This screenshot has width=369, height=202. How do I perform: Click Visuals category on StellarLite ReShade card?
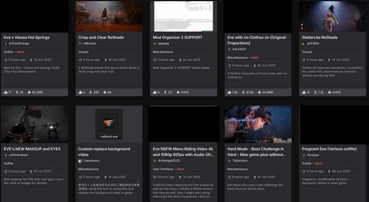coord(307,52)
